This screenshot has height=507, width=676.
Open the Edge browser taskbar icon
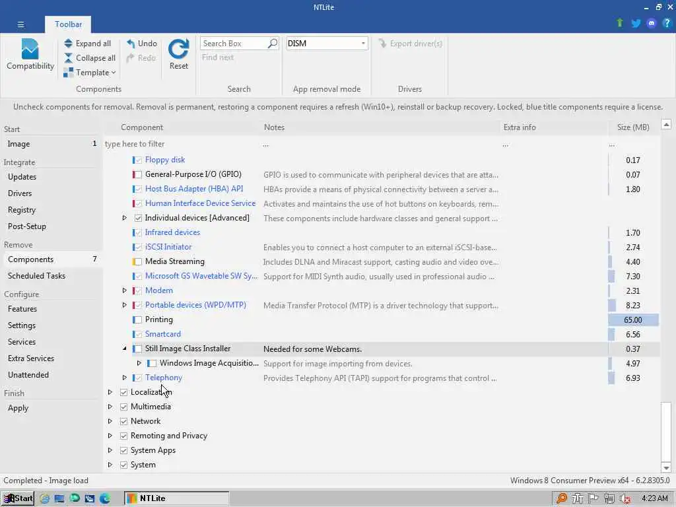tap(105, 498)
